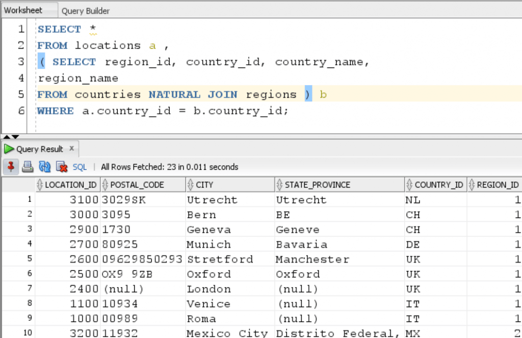
Task: Click the sort arrows icon on COUNTRY_ID
Action: (409, 185)
